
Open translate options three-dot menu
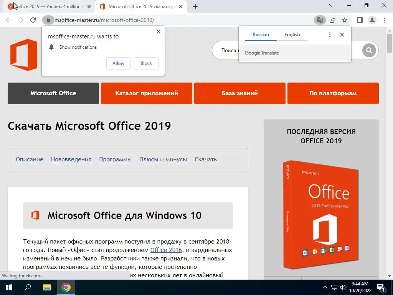click(x=330, y=35)
